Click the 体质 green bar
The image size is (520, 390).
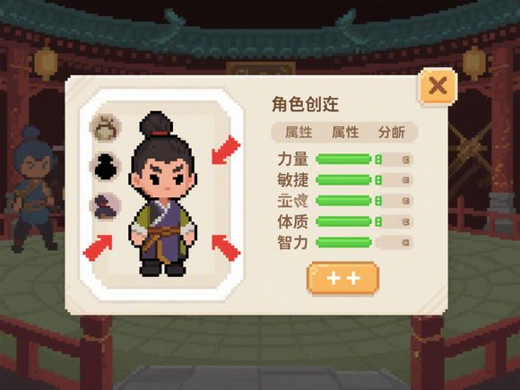tap(343, 221)
